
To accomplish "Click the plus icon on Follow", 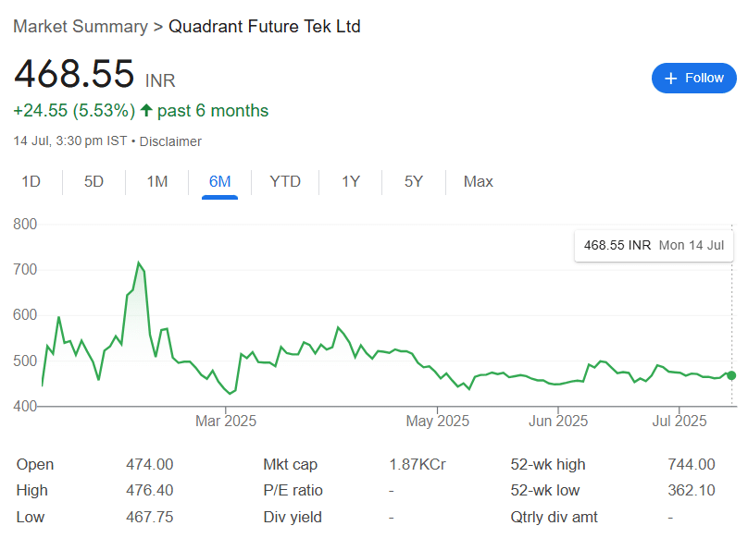I will pyautogui.click(x=670, y=79).
